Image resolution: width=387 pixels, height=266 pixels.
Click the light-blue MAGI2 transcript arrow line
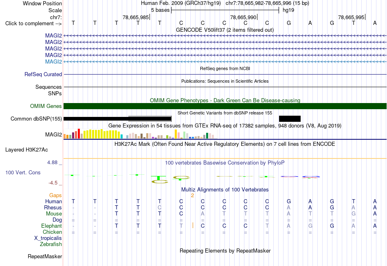coord(225,62)
